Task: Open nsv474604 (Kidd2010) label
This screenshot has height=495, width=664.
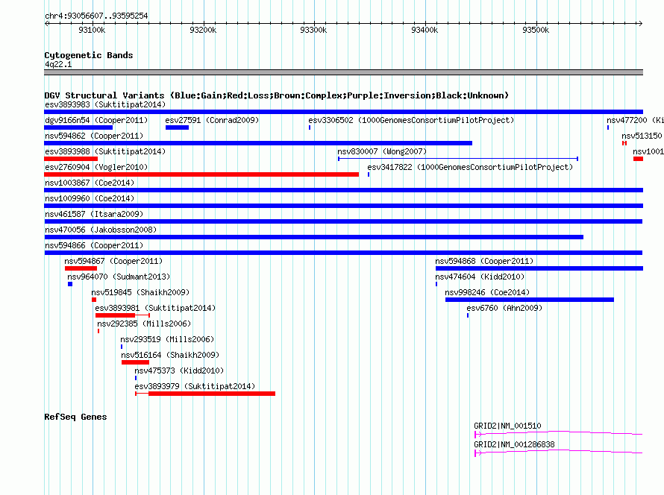Action: click(x=480, y=277)
